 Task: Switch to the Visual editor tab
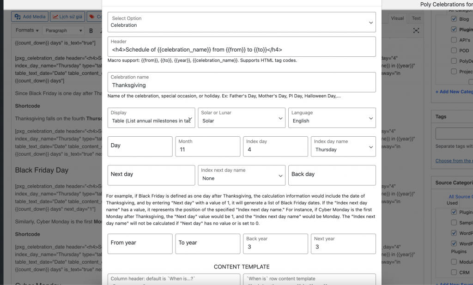pyautogui.click(x=398, y=18)
